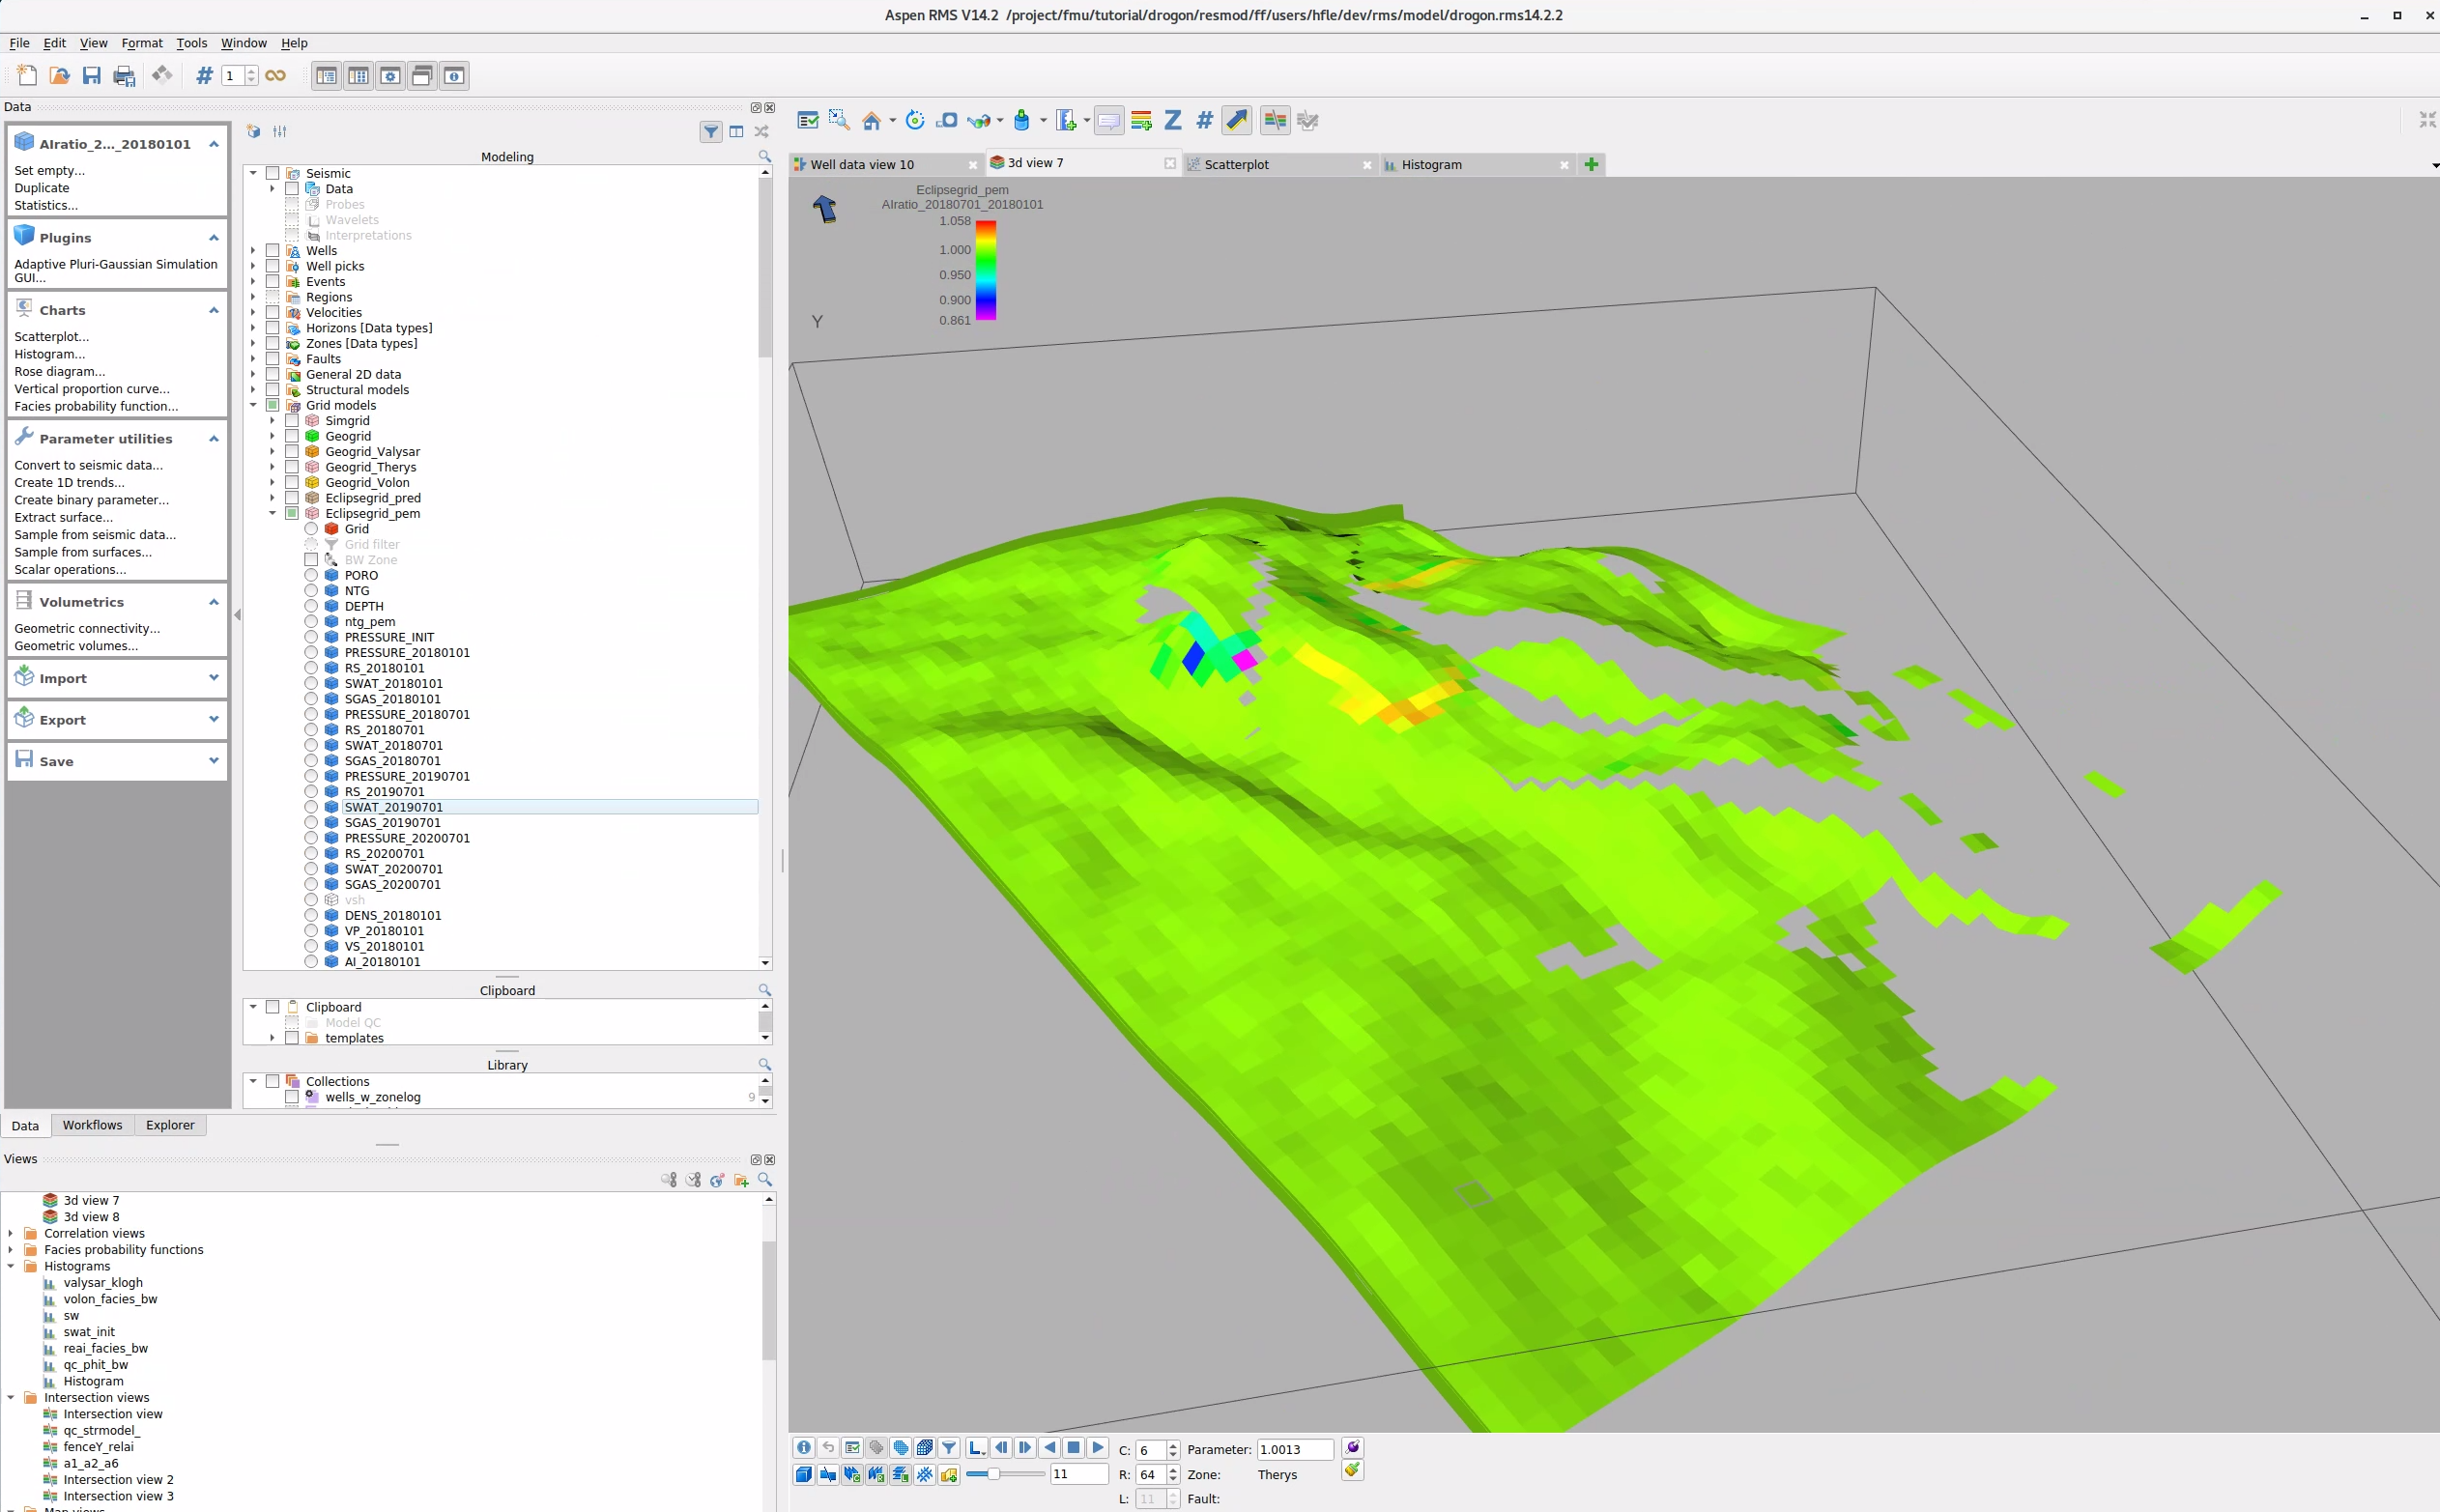Select the DEPTH parameter radio button

(311, 606)
